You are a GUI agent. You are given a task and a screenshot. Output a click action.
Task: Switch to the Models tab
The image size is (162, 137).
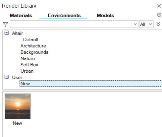click(x=105, y=15)
